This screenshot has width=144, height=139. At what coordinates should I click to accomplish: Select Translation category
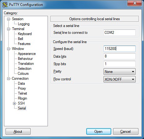(26, 64)
